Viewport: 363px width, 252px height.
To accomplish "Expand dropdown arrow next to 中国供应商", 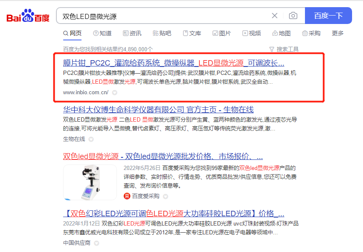I will click(97, 243).
